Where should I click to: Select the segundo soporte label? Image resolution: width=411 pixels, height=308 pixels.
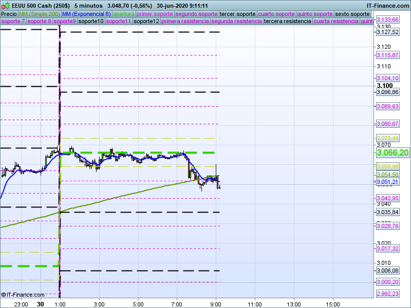pyautogui.click(x=196, y=14)
